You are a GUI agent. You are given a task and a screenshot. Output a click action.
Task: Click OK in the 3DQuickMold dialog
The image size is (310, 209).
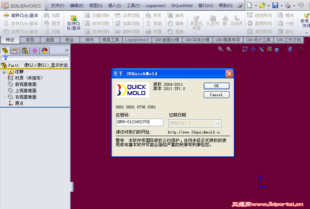coord(216,86)
